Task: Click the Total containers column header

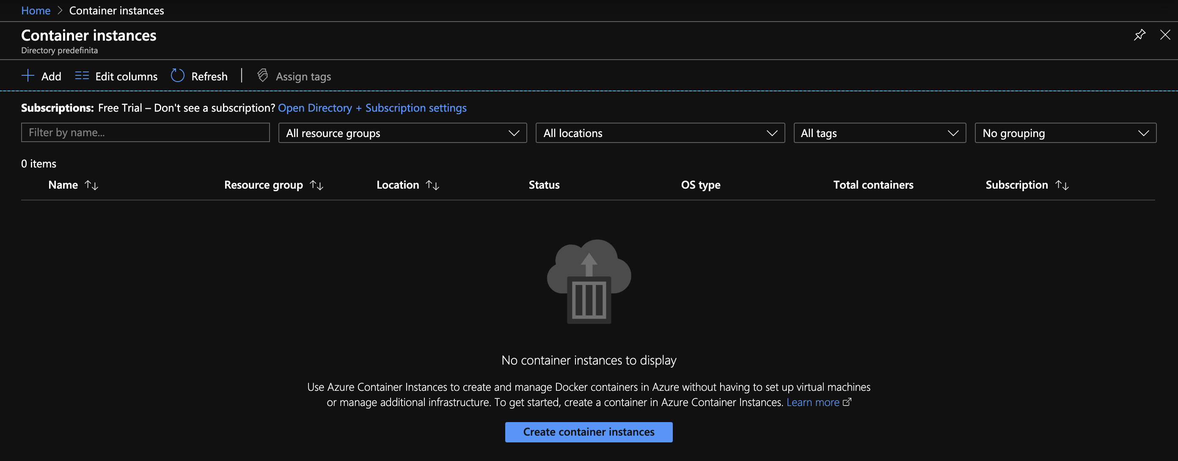Action: (873, 185)
